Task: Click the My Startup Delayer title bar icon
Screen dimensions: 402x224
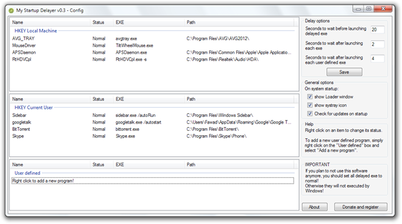Action: point(11,10)
